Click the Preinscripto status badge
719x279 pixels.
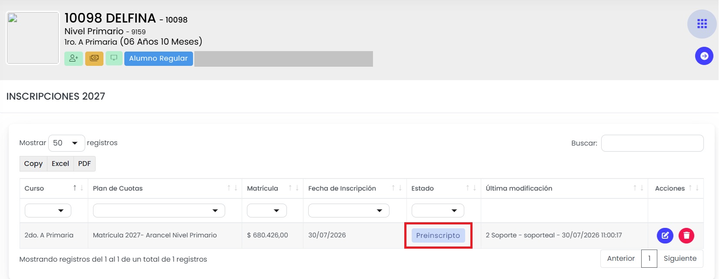pyautogui.click(x=438, y=236)
